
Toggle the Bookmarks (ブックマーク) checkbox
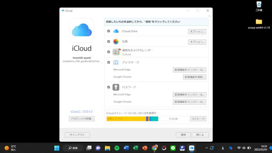pos(109,62)
